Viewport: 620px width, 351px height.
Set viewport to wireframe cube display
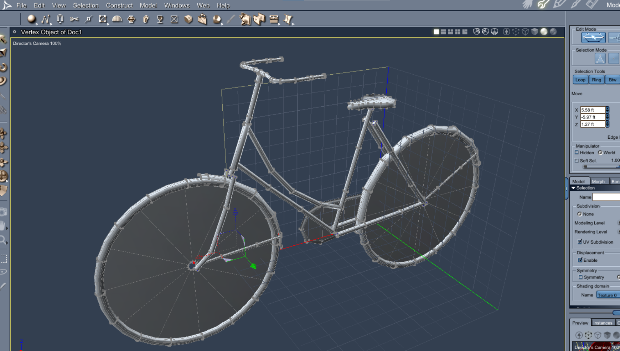pos(525,32)
